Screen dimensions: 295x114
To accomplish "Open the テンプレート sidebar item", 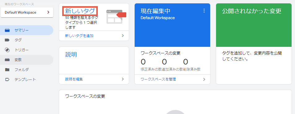I will [27, 79].
